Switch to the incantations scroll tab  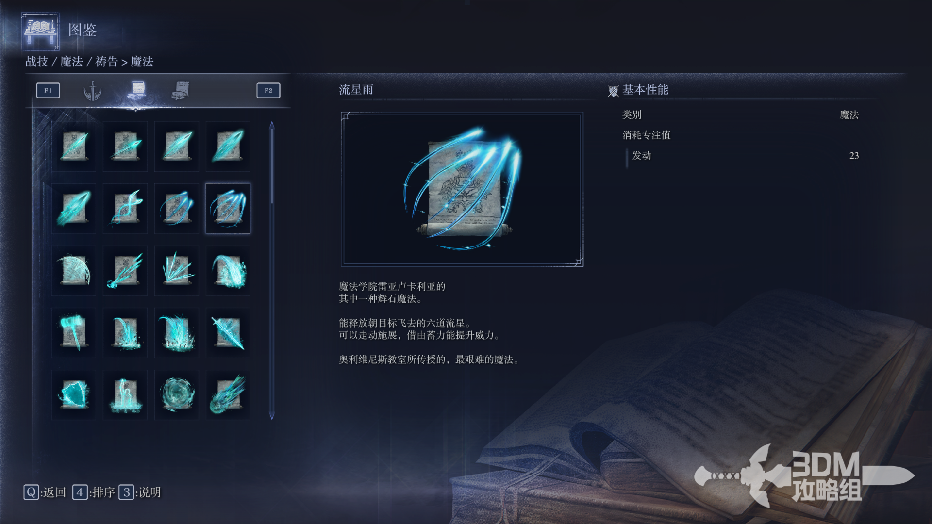(180, 91)
